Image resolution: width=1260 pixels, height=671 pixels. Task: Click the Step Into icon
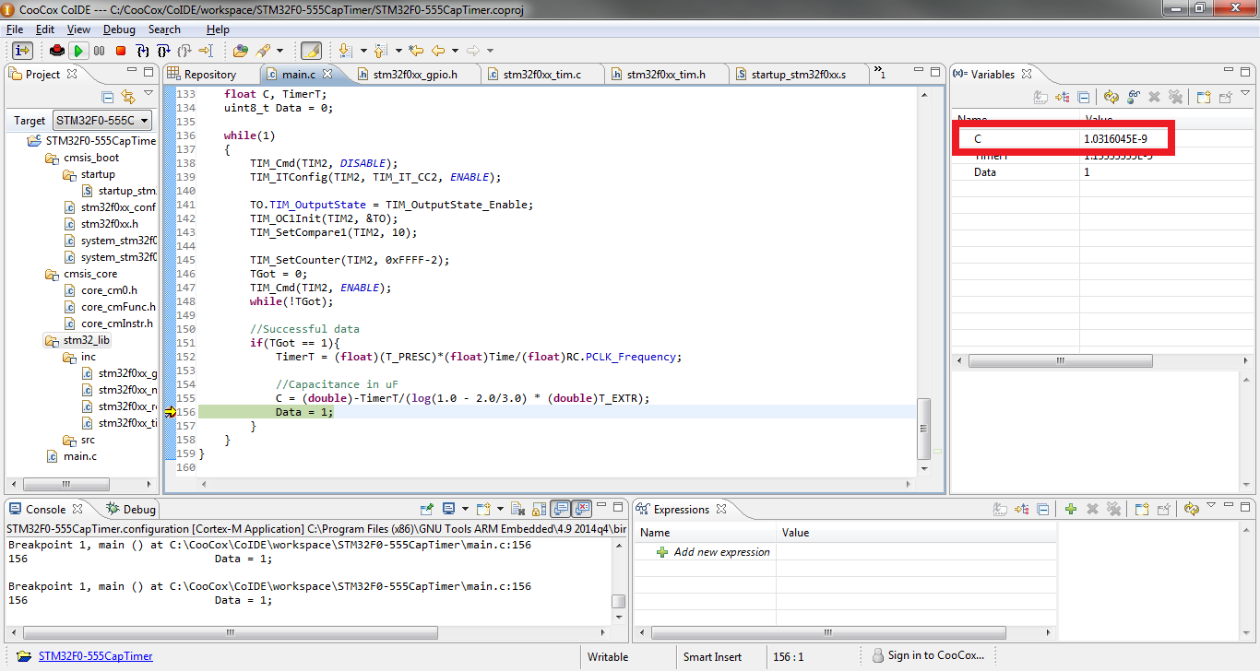click(142, 51)
